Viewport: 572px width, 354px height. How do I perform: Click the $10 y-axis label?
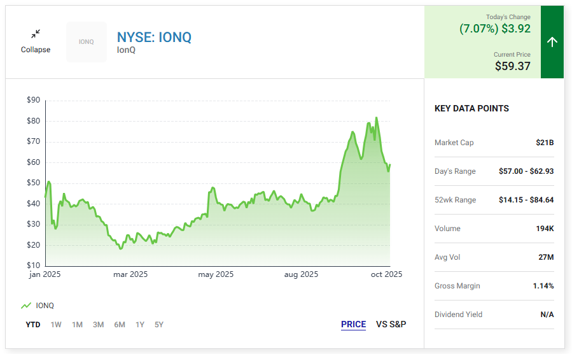click(x=33, y=265)
